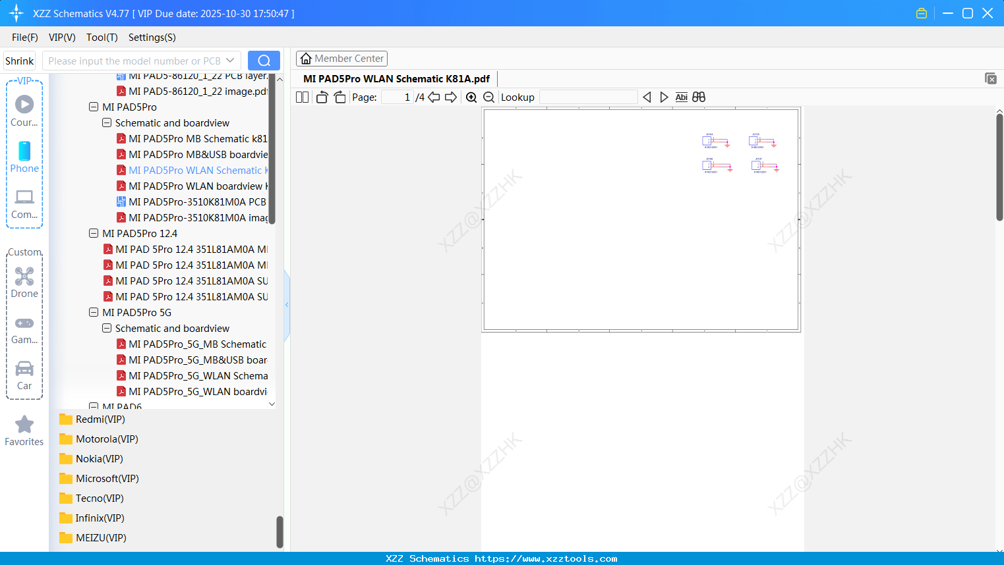
Task: Click the brand list scrollbar thumb
Action: (x=280, y=531)
